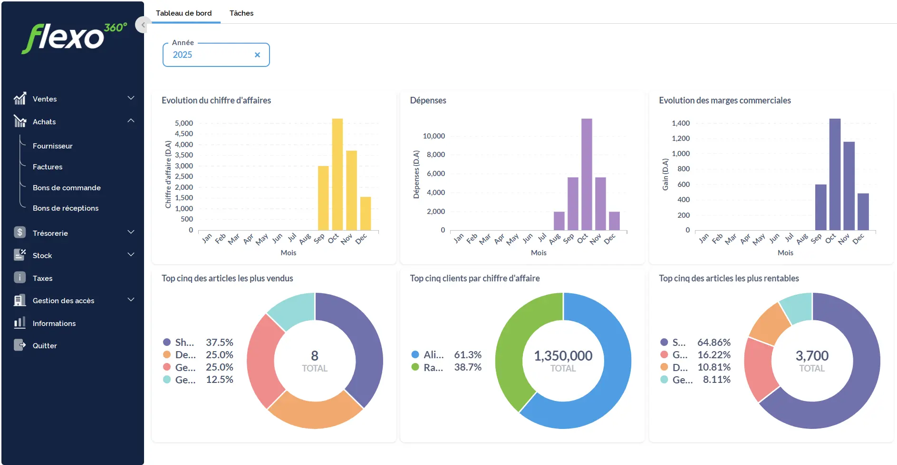Viewport: 897px width, 465px height.
Task: Switch to the Tâches tab
Action: coord(241,13)
